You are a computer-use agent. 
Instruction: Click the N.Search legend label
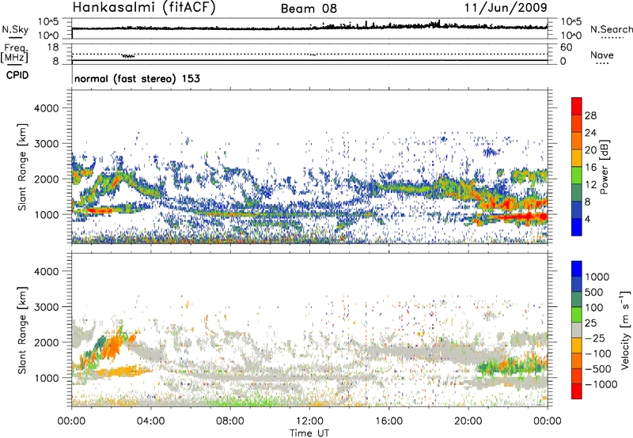coord(611,29)
